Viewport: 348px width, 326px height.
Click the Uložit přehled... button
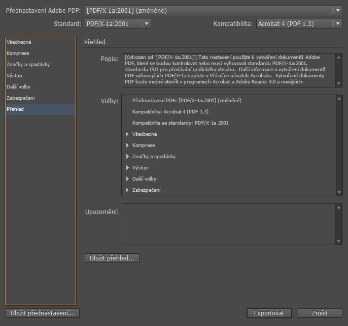point(112,258)
